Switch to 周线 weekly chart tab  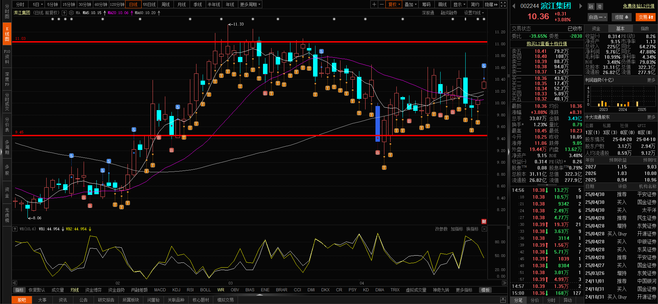(x=166, y=4)
